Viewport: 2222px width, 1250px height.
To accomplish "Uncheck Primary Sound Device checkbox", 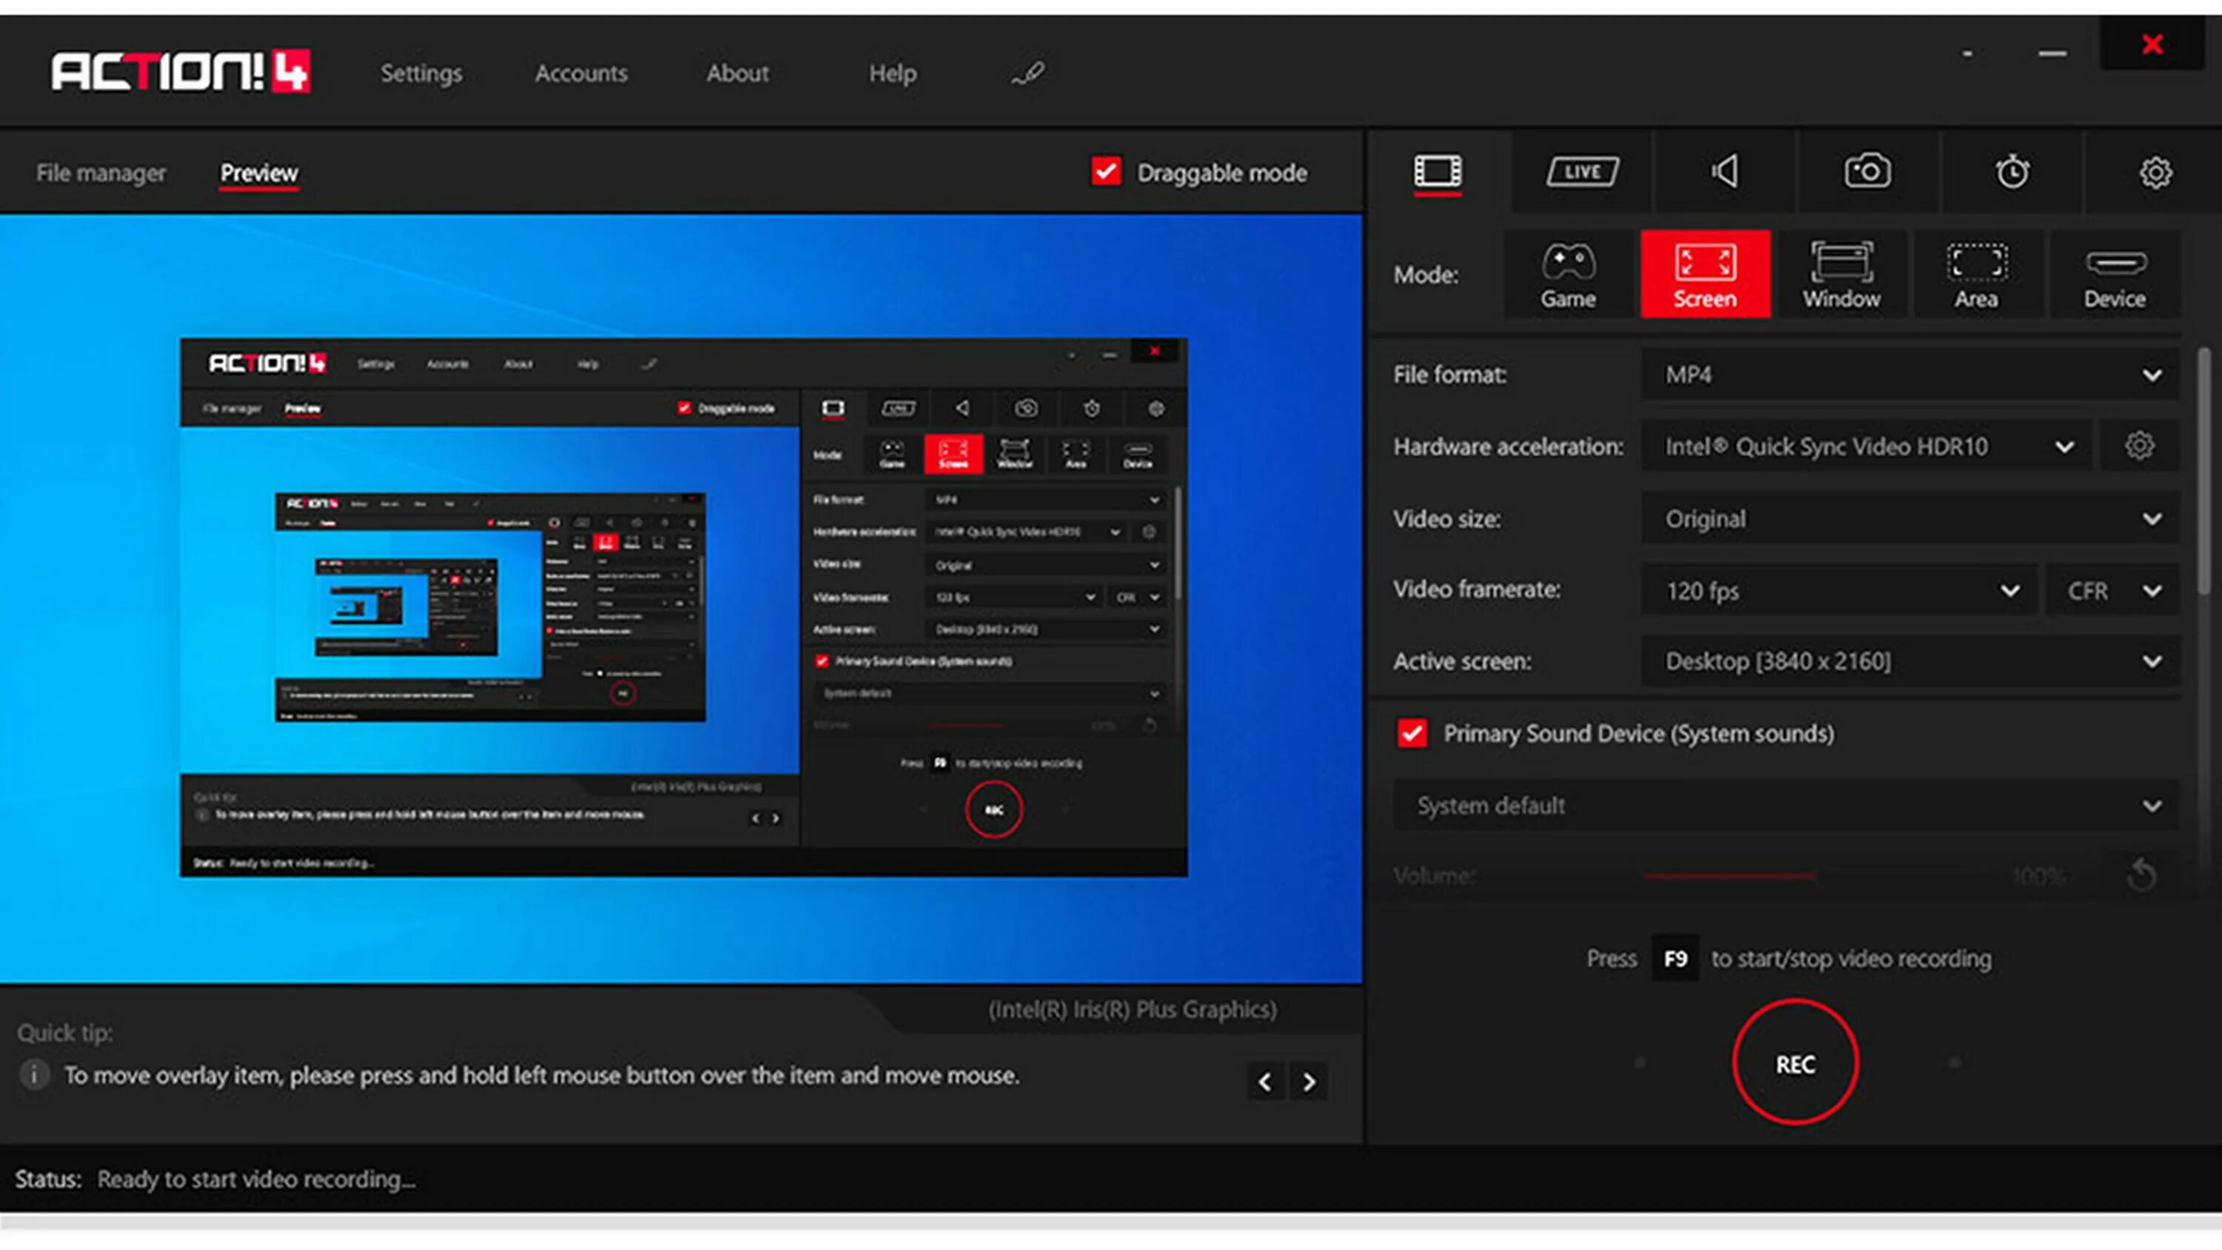I will [x=1412, y=733].
